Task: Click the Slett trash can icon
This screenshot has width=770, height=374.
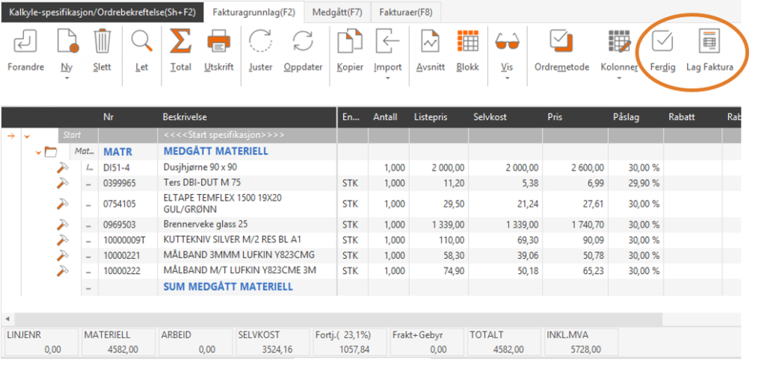Action: pos(102,41)
